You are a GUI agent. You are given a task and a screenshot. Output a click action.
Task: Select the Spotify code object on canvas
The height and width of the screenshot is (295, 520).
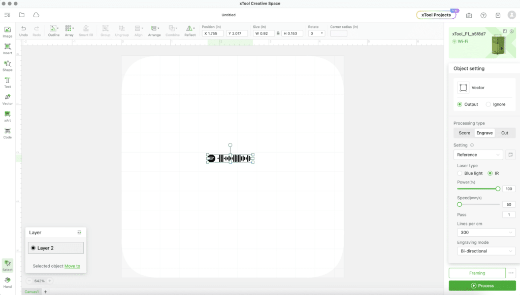point(230,159)
